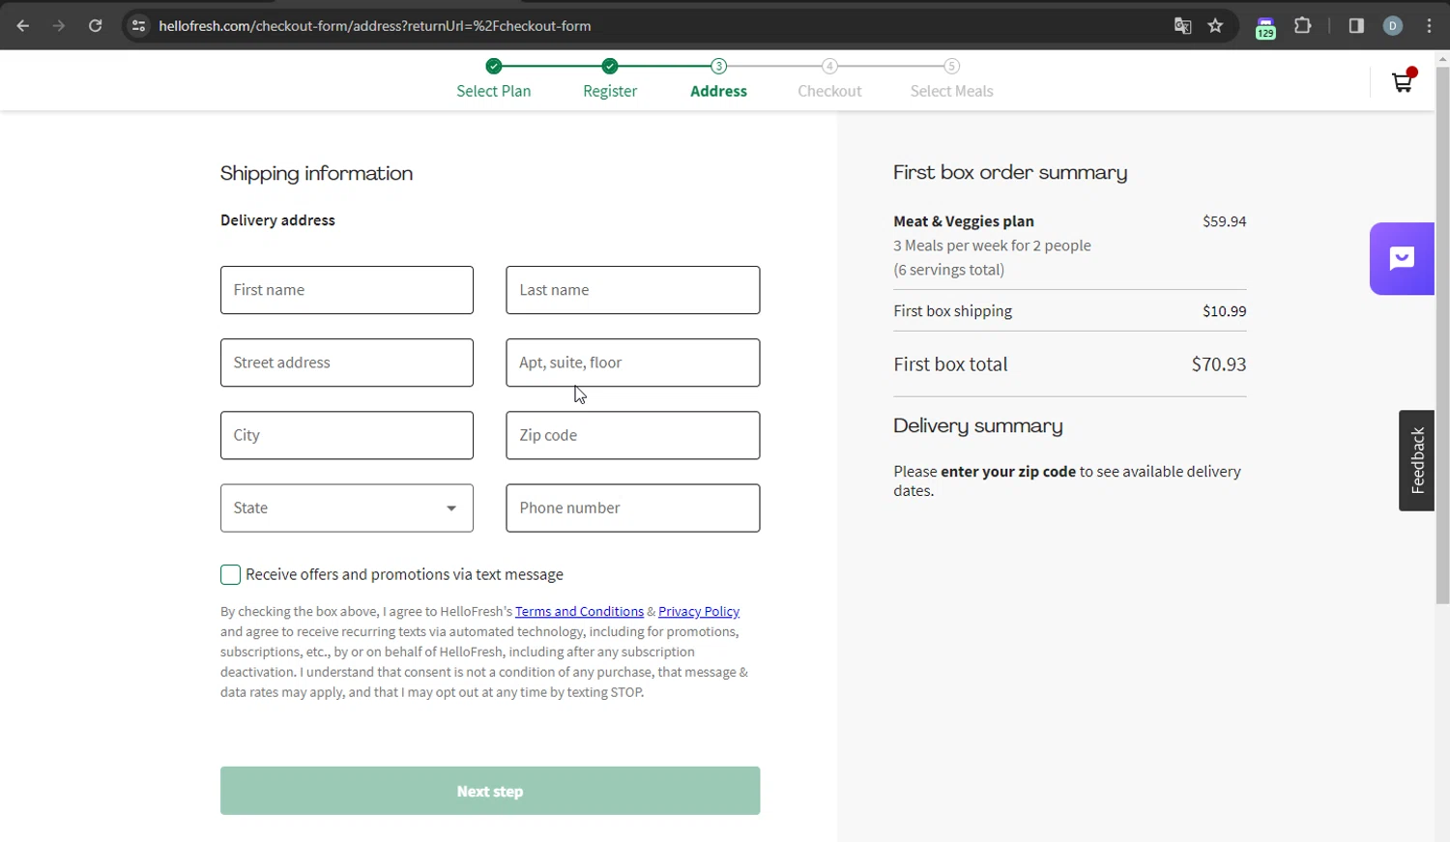The height and width of the screenshot is (842, 1450).
Task: Click the First box order summary heading
Action: click(1010, 173)
